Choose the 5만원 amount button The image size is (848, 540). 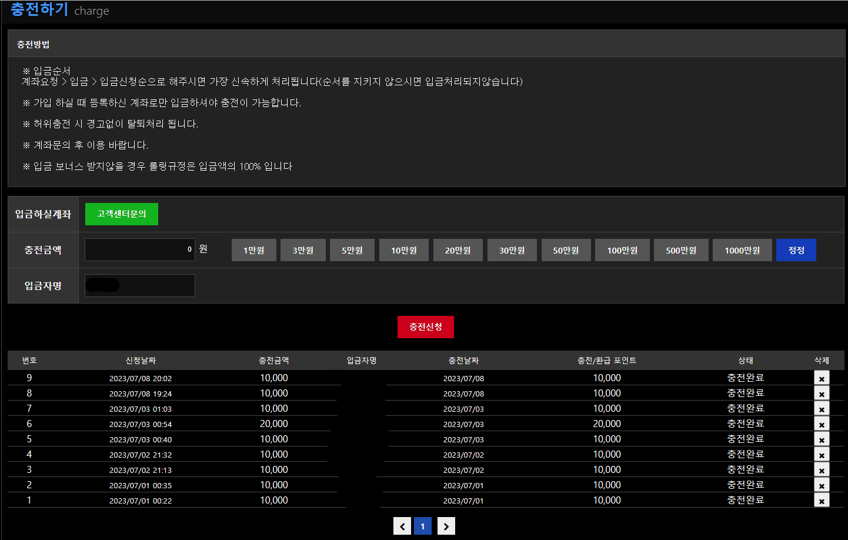(352, 250)
